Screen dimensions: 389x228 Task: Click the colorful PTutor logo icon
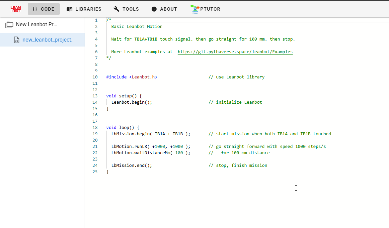[x=194, y=9]
